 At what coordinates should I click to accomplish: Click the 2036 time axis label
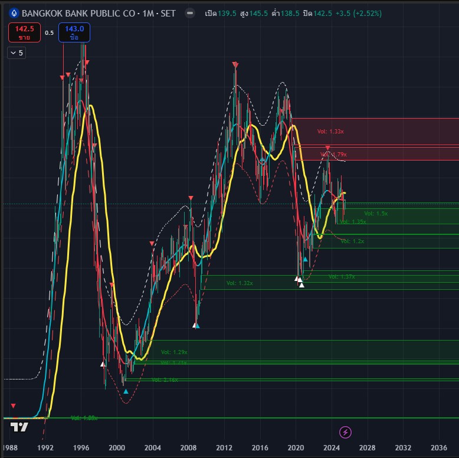(x=439, y=448)
